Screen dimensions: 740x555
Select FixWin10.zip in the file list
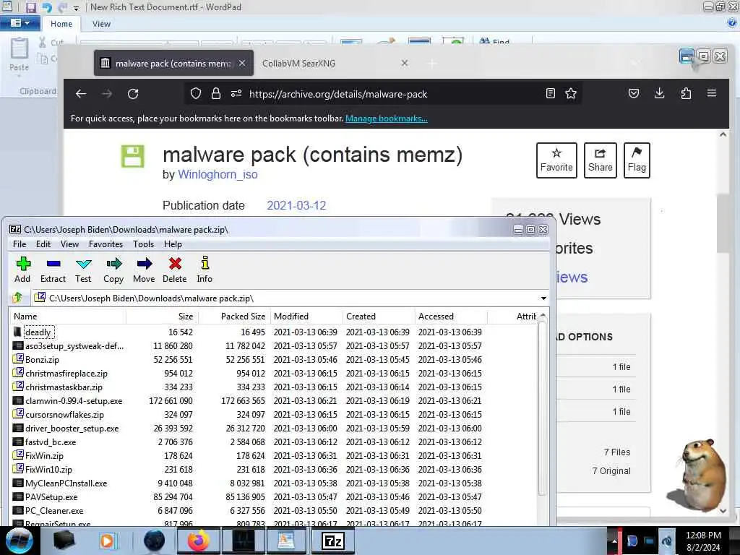point(48,470)
